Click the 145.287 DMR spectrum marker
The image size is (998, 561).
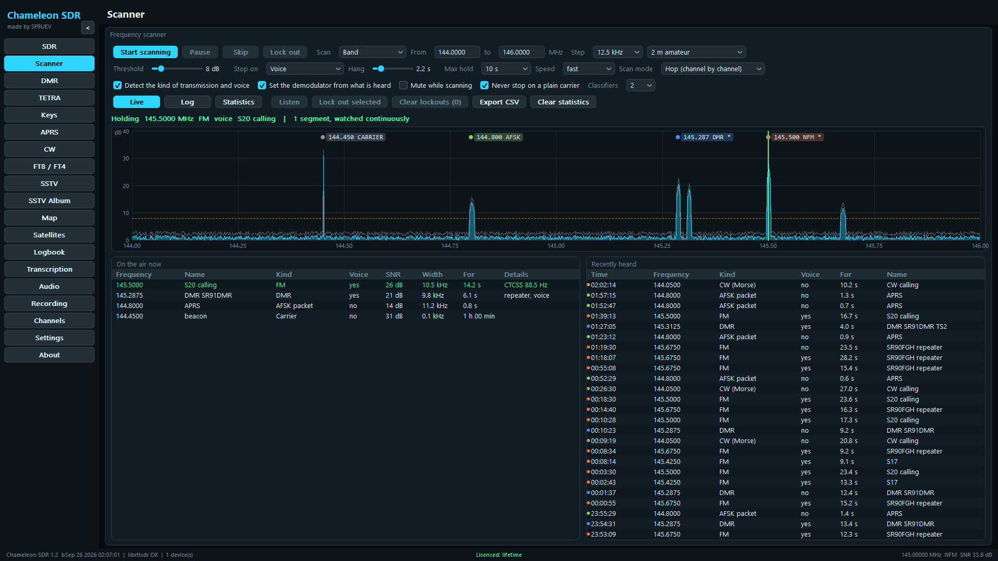pos(707,137)
